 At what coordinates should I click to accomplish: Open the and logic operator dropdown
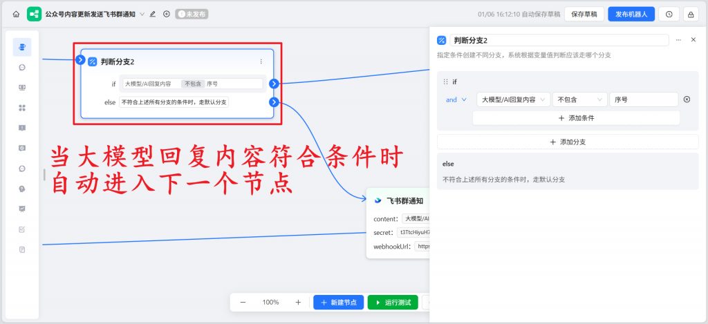456,99
